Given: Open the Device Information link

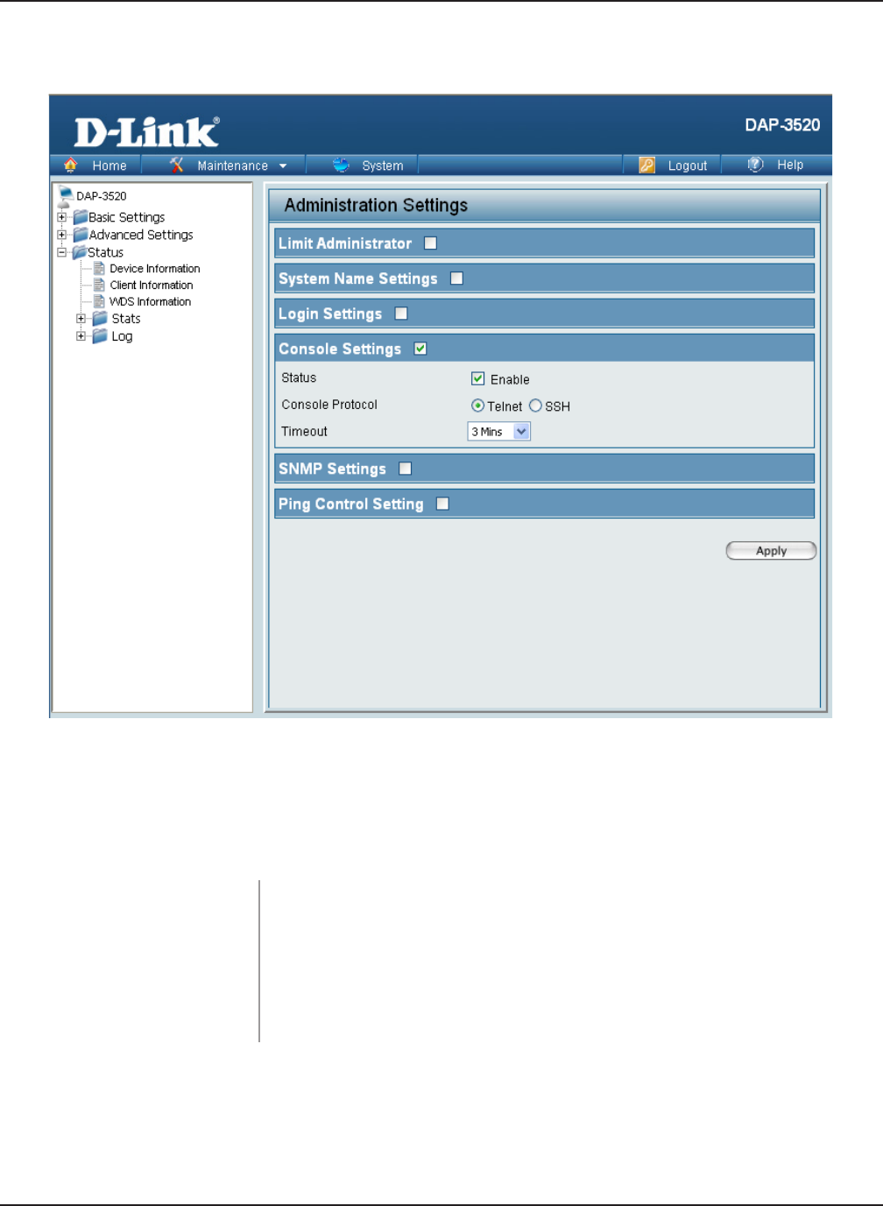Looking at the screenshot, I should [x=155, y=269].
